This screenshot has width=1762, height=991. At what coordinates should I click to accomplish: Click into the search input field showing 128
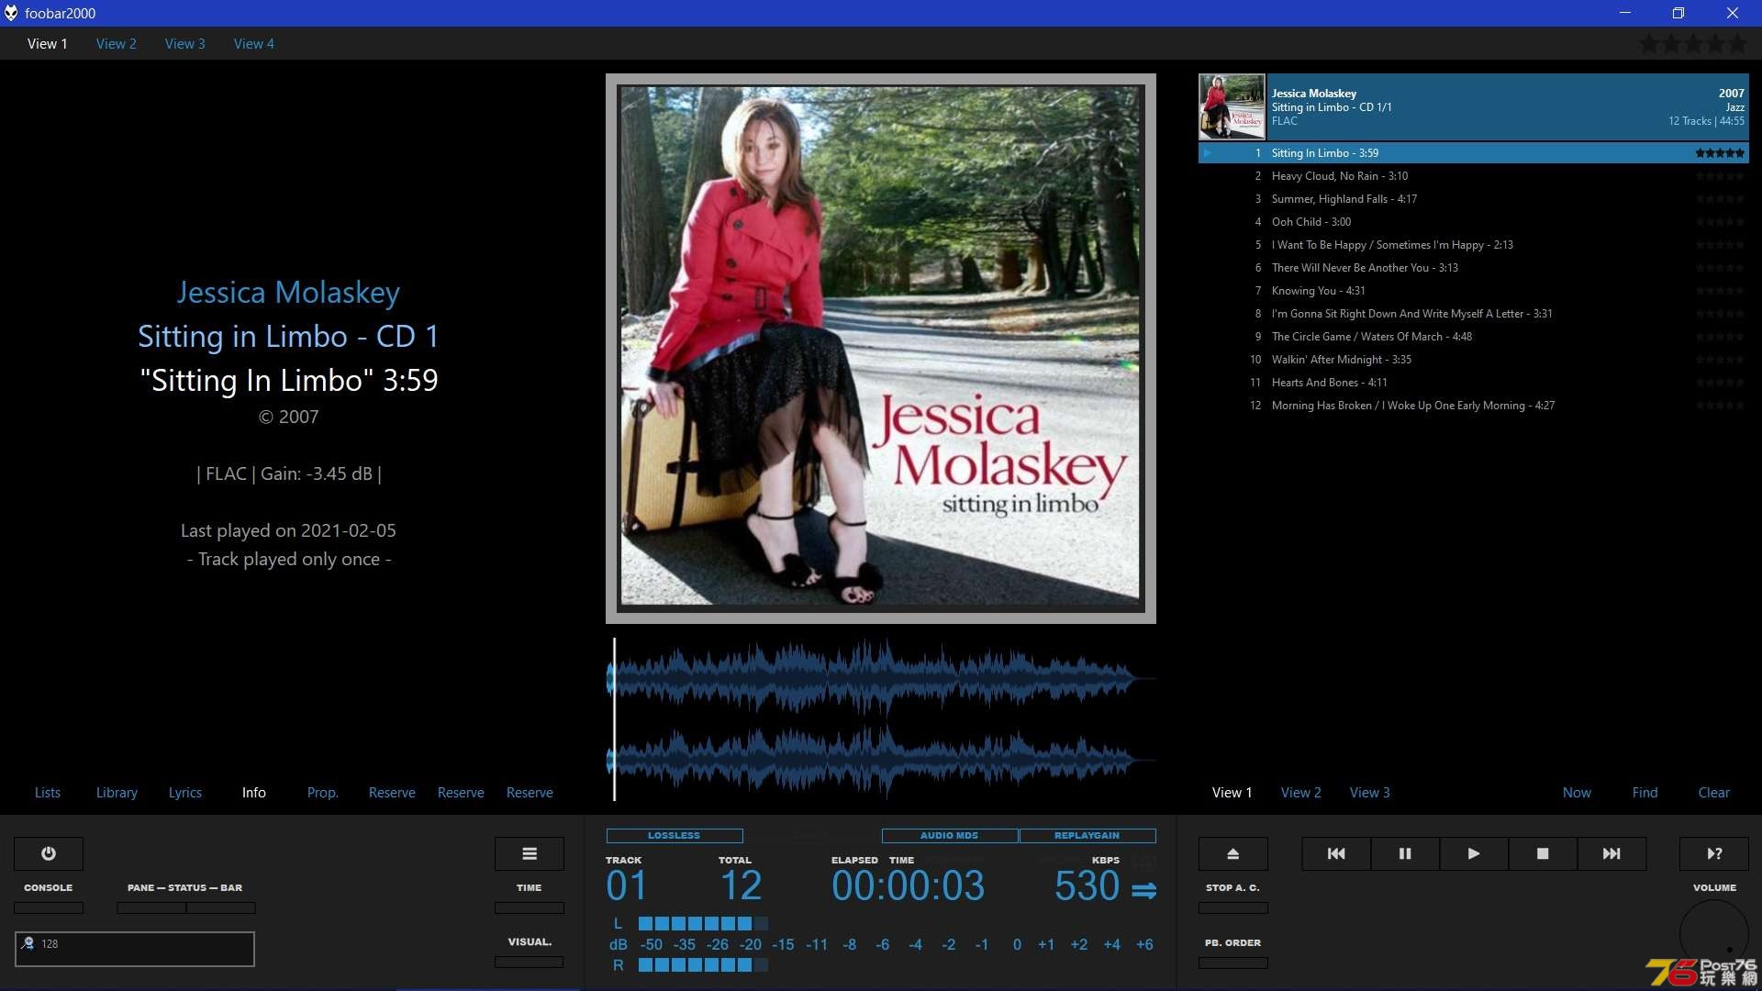coord(135,949)
